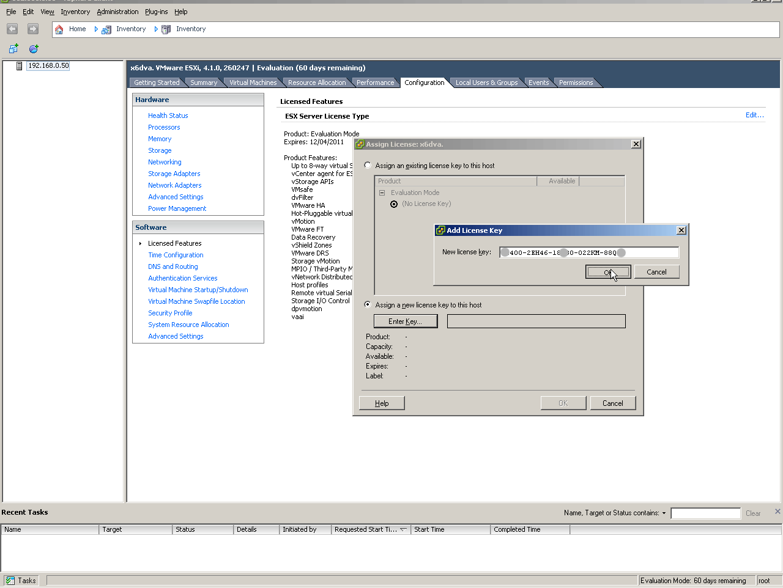Click the Recent Tasks filter text box

coord(705,513)
